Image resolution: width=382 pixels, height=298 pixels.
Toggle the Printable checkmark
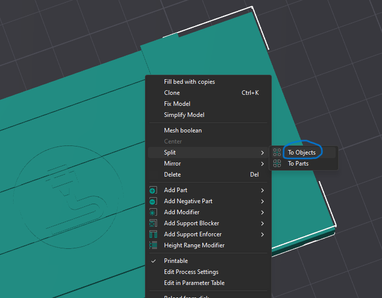coord(154,261)
